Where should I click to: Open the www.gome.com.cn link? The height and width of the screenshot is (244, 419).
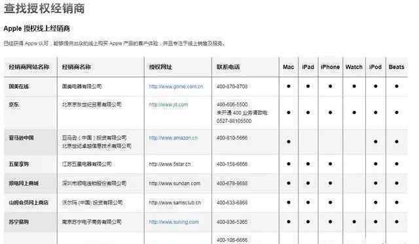176,86
